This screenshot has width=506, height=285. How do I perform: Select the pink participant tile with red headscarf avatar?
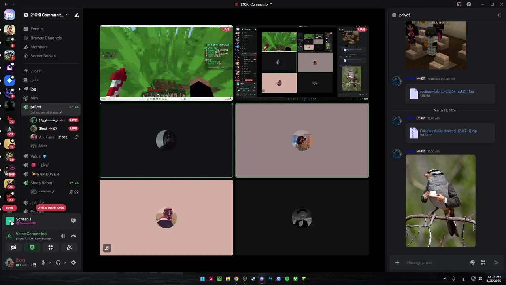coord(166,218)
